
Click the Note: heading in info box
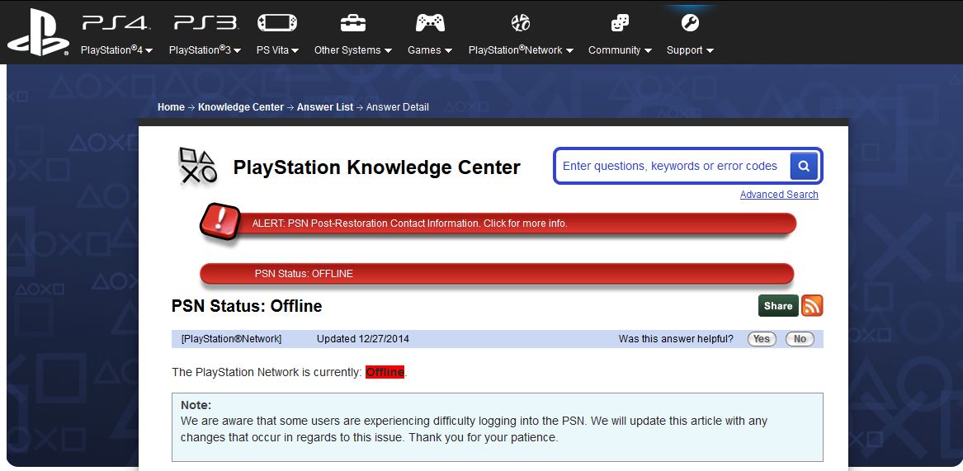(196, 405)
